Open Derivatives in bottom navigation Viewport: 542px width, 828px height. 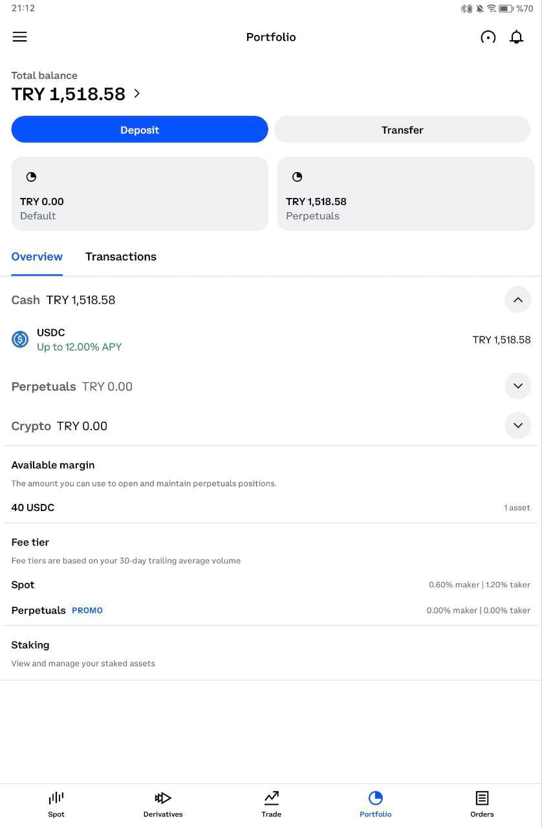pos(163,804)
